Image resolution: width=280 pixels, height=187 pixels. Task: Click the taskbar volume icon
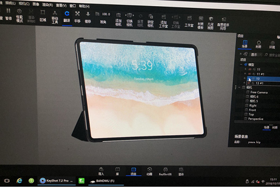point(258,182)
